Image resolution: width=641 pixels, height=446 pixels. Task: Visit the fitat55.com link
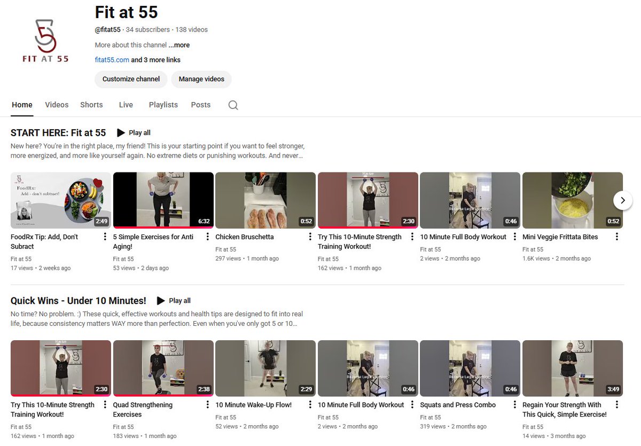(112, 60)
